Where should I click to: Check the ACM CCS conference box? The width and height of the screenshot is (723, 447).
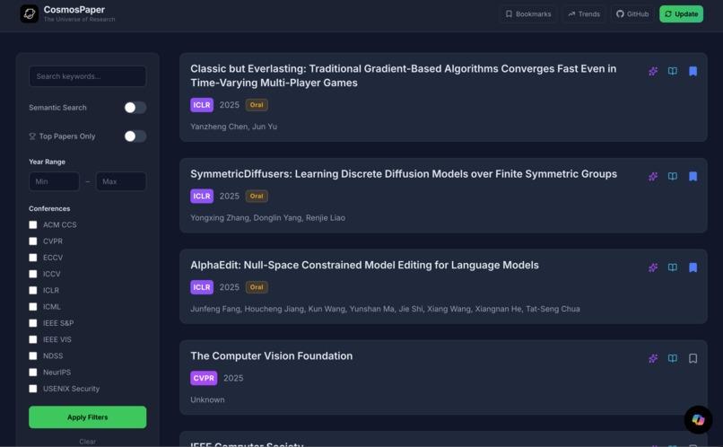(32, 224)
